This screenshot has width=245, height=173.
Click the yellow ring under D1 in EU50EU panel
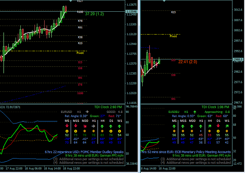(218, 131)
